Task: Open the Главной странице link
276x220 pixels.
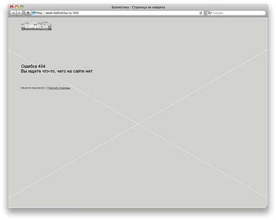Action: tap(59, 88)
